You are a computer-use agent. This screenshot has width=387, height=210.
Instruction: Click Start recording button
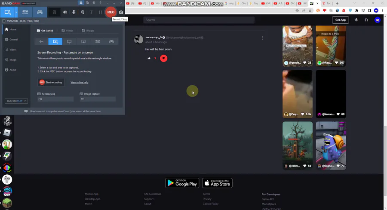[51, 82]
